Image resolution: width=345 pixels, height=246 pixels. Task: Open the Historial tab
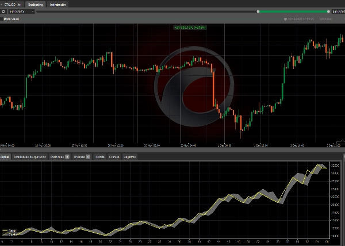99,156
